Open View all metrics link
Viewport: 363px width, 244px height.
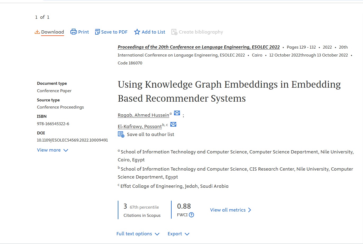230,210
